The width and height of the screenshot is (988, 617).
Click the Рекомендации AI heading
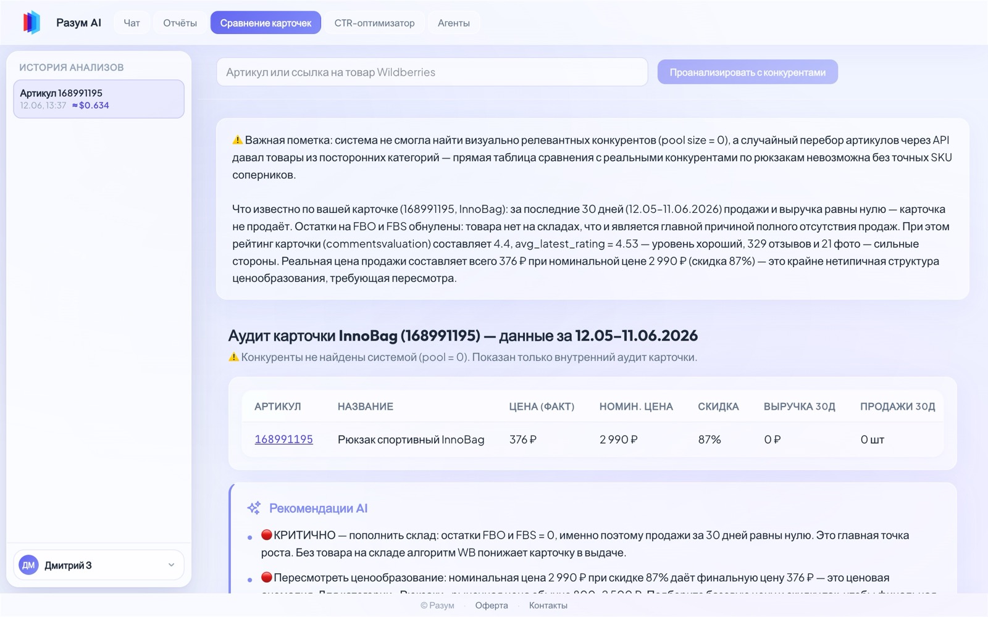318,508
